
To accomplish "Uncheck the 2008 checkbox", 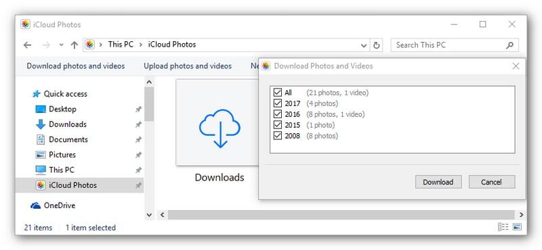I will [x=278, y=136].
